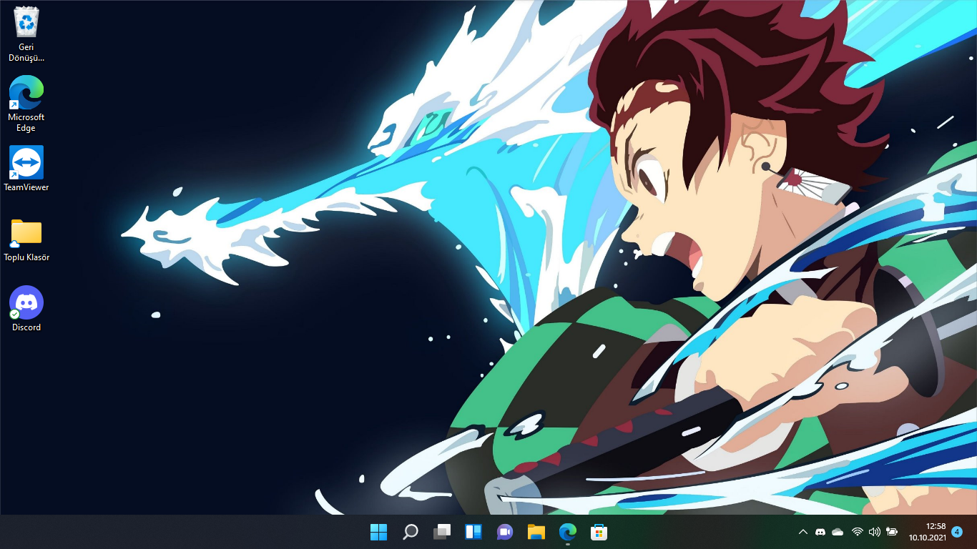
Task: Select the Microsoft Edge desktop shortcut
Action: [26, 104]
